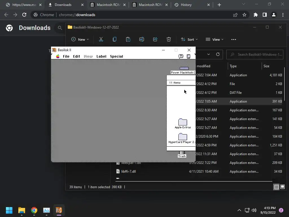Click the Chrome back arrow

[6, 15]
